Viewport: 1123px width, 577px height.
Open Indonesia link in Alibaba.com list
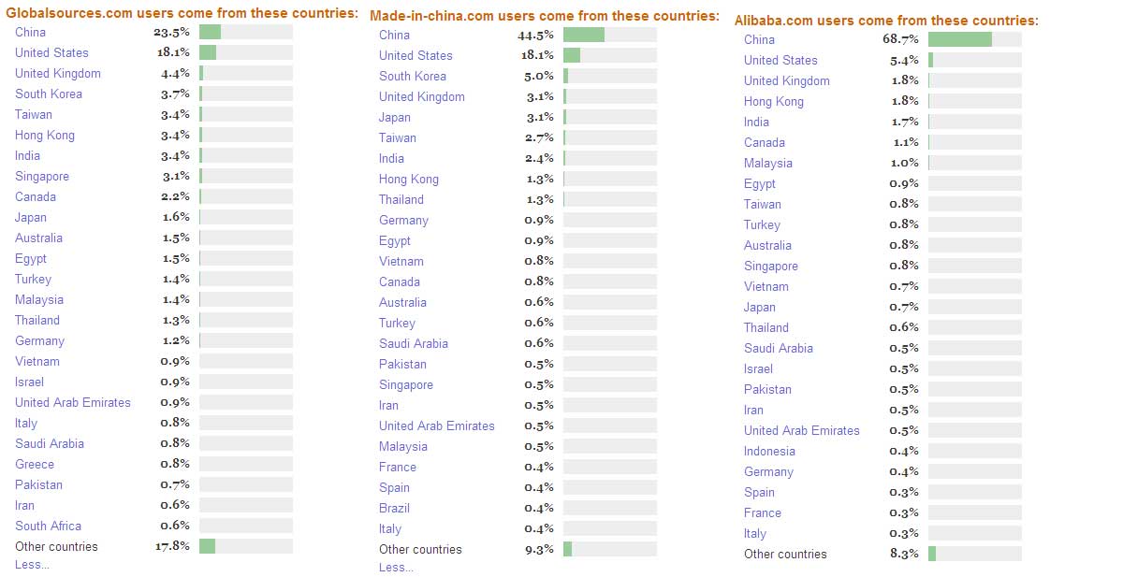click(x=769, y=451)
